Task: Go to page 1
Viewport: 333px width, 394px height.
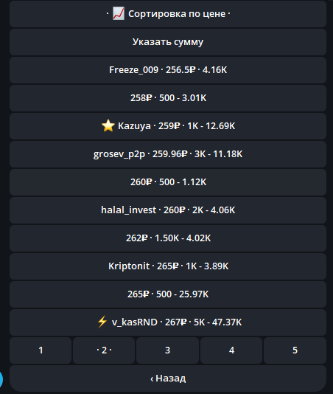Action: [x=41, y=350]
